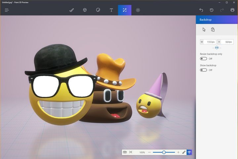Open the hamburger expand menu
Image resolution: width=238 pixels, height=159 pixels.
tap(7, 10)
